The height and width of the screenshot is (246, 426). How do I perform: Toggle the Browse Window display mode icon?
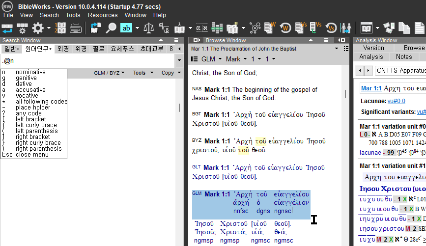tap(194, 59)
